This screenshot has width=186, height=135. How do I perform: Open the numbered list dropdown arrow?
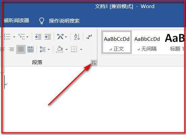(14, 37)
